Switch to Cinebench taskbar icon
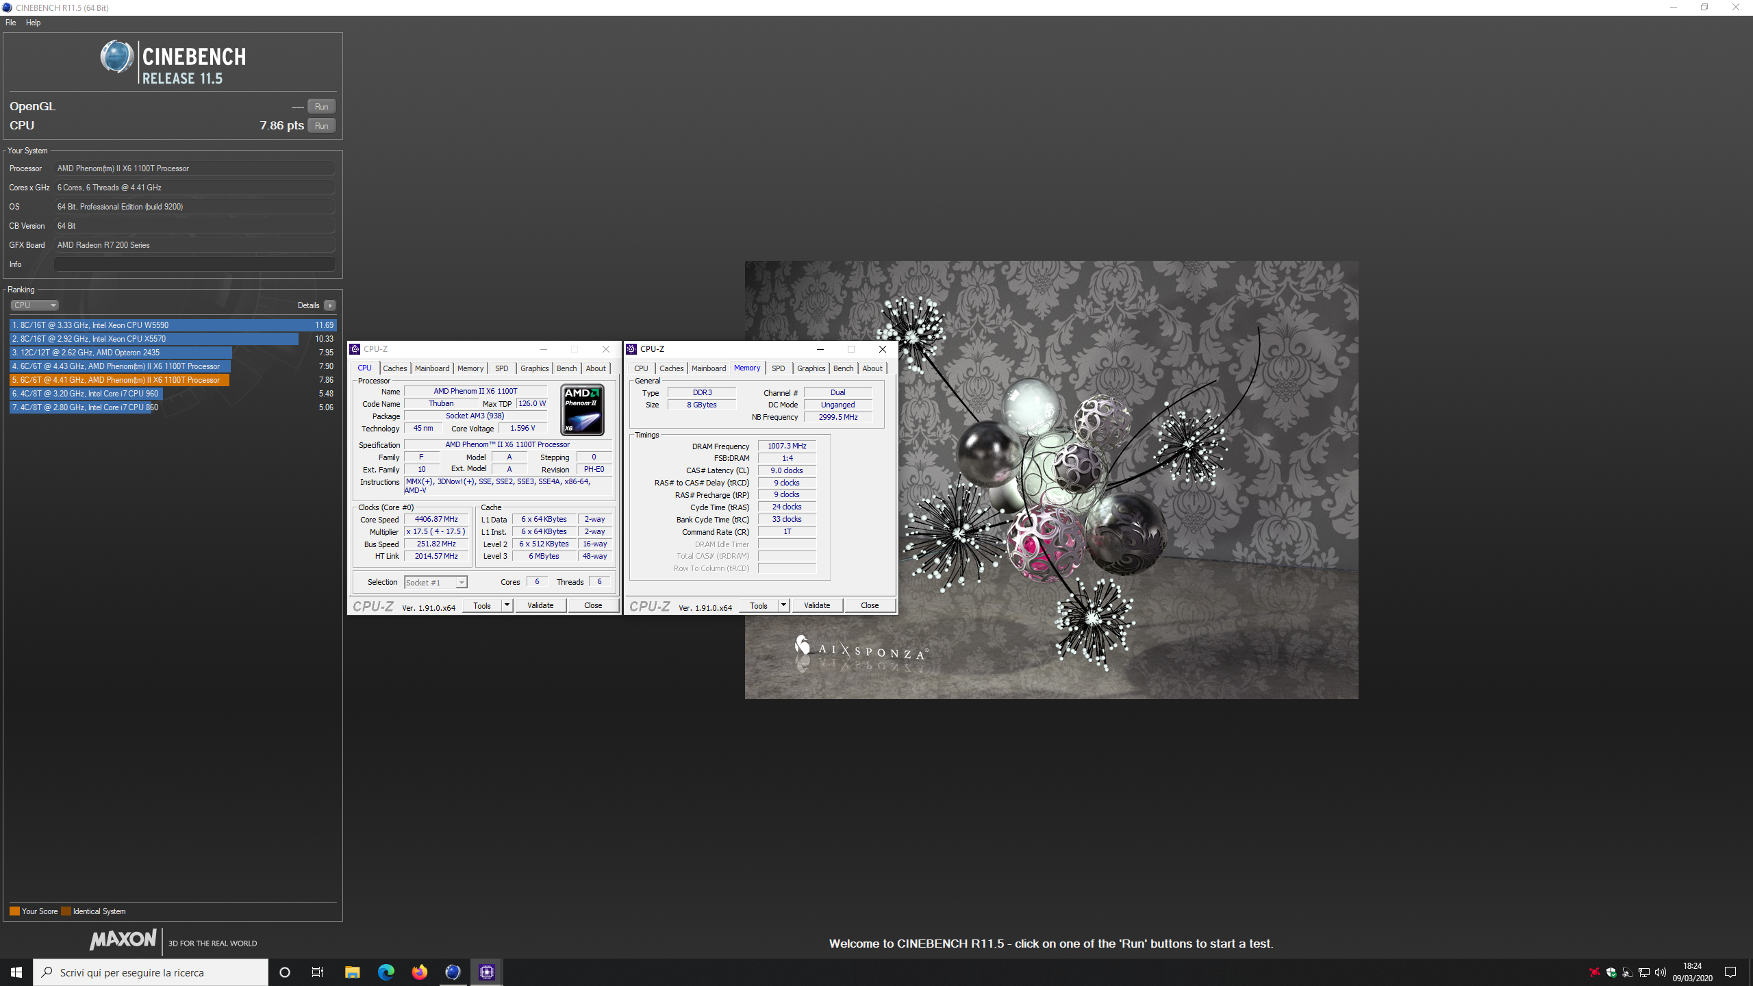1753x986 pixels. [x=453, y=972]
